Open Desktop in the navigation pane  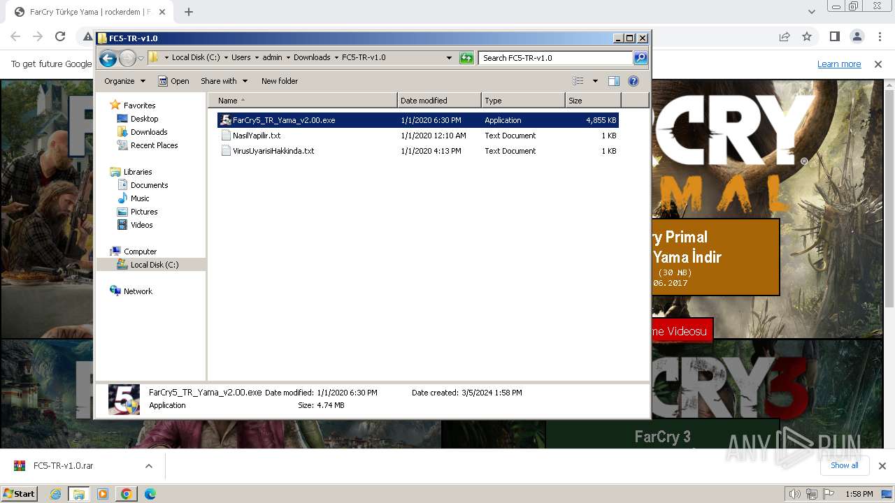point(144,119)
